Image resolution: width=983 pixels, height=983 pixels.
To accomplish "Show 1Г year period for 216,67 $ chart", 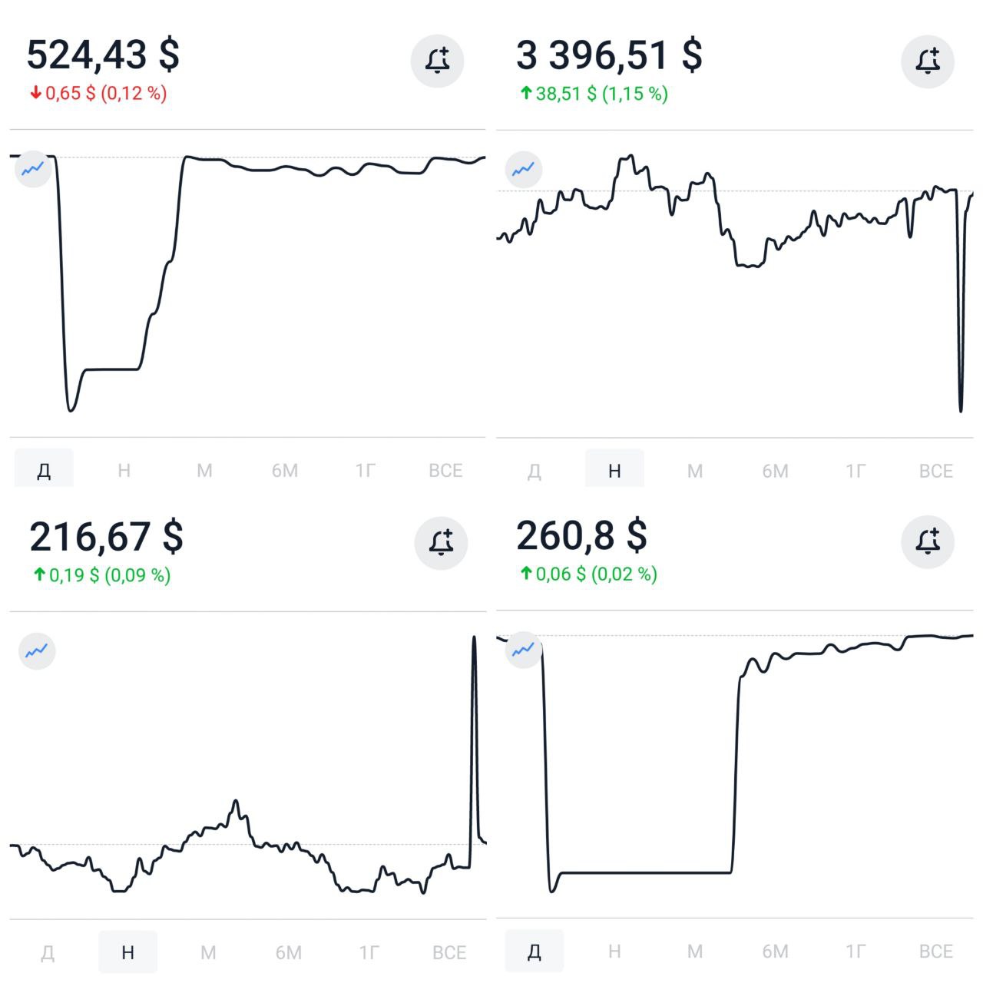I will 369,952.
